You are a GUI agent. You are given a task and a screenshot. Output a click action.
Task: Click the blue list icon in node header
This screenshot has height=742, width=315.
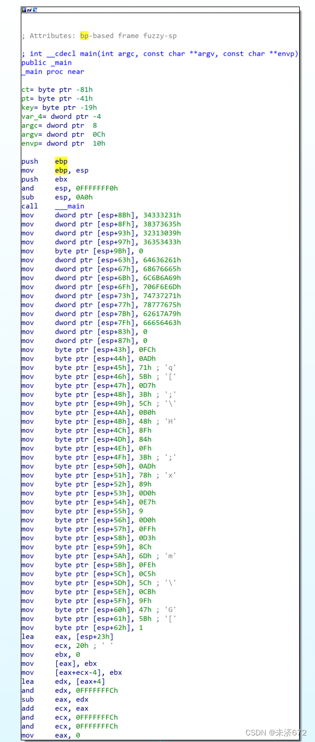tap(34, 10)
